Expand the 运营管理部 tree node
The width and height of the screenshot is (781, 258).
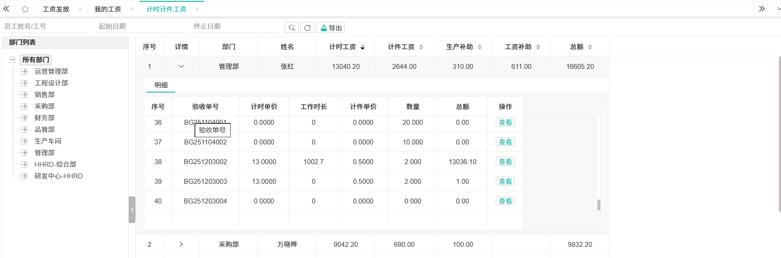pyautogui.click(x=25, y=72)
